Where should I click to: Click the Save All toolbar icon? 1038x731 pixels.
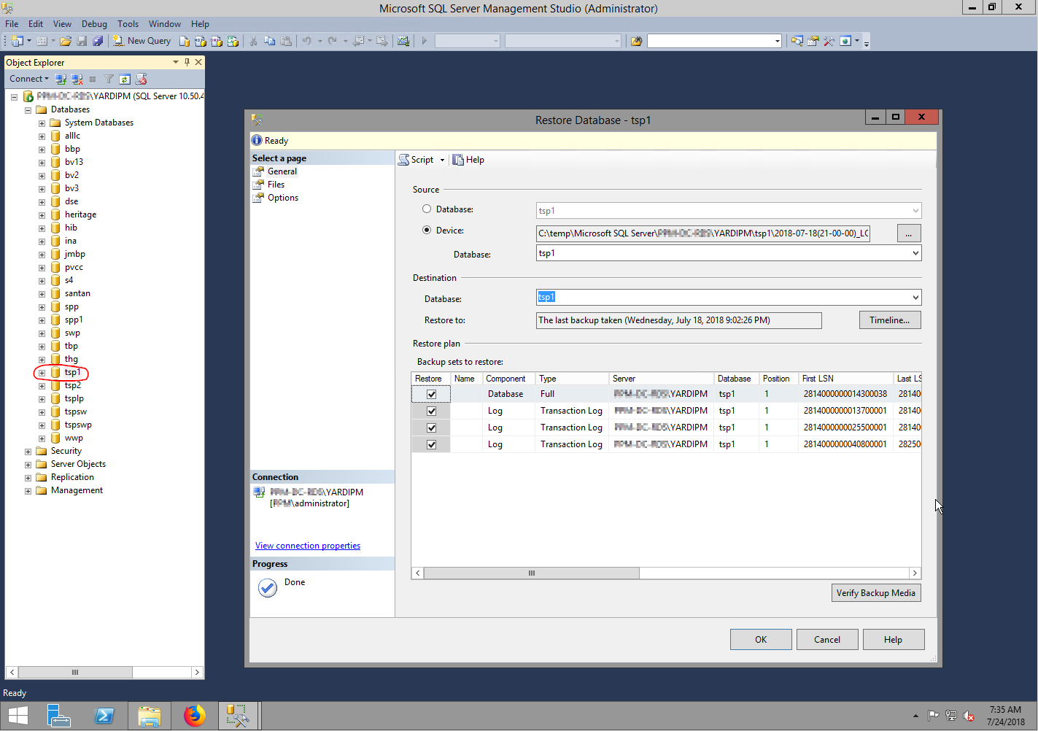coord(98,41)
